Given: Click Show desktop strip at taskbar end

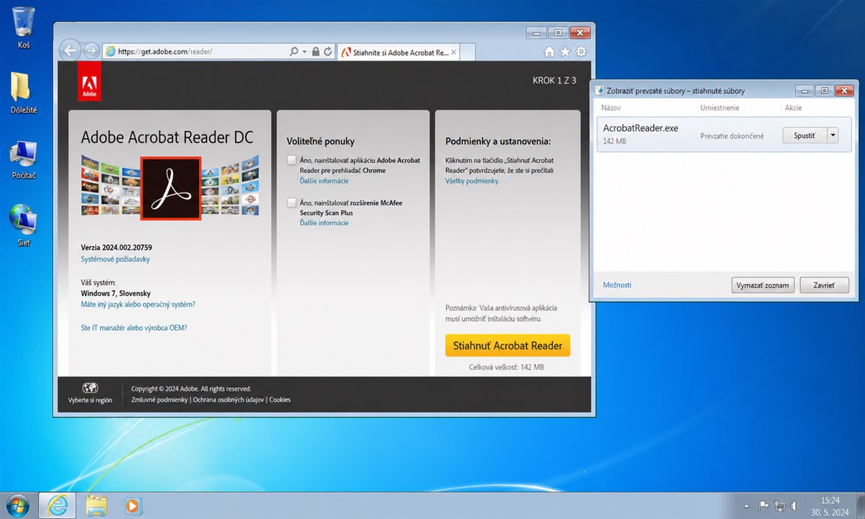Looking at the screenshot, I should [860, 505].
